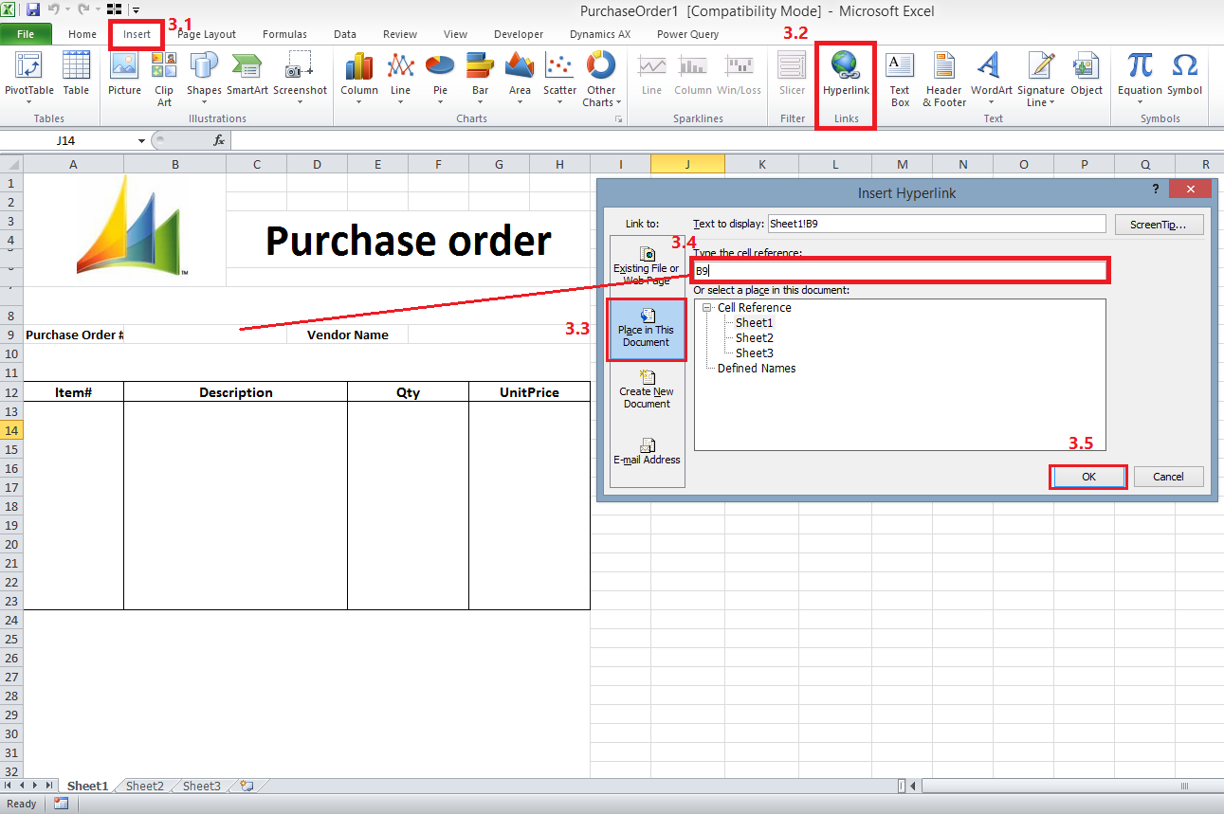This screenshot has width=1224, height=814.
Task: Select Place in This Document link type
Action: point(647,328)
